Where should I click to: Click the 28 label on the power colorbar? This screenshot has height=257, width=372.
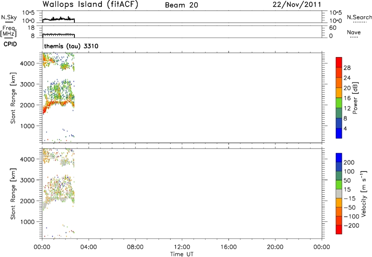click(347, 68)
